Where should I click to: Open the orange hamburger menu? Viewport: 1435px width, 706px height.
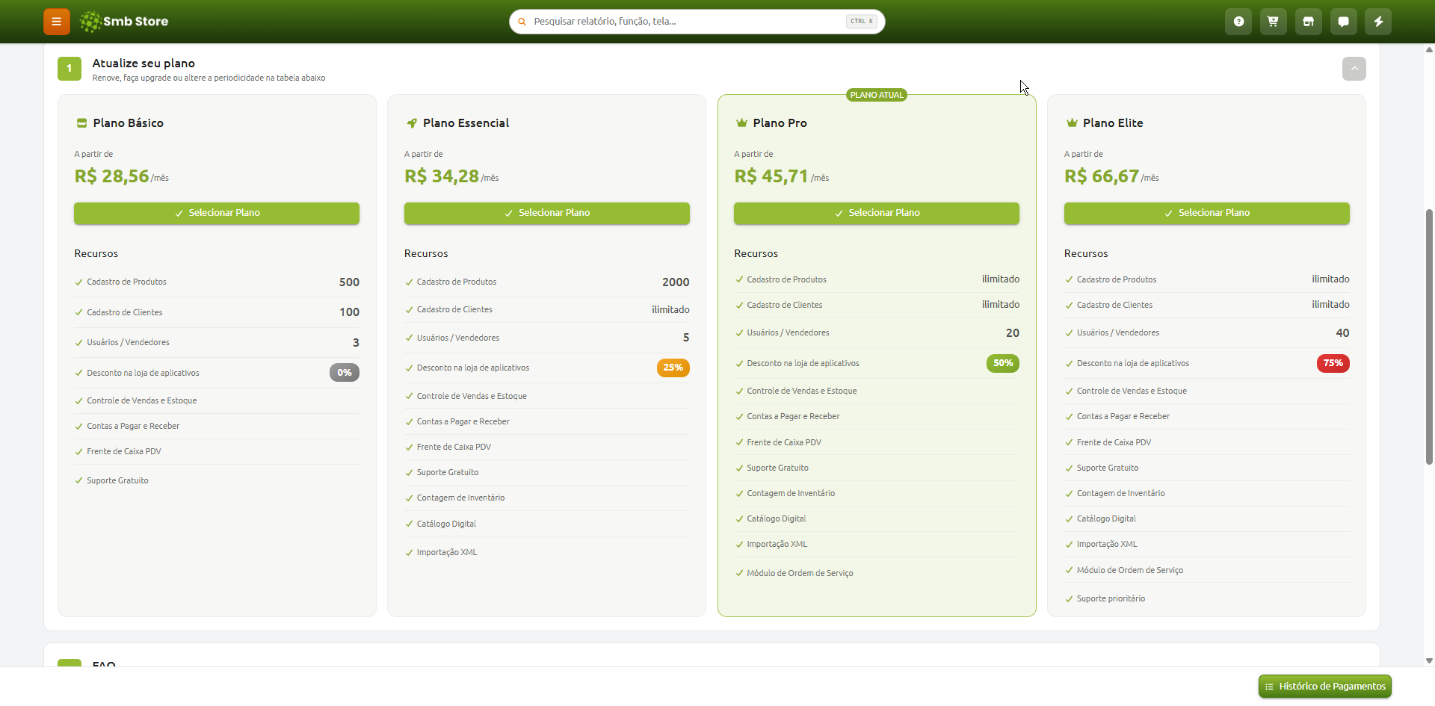[56, 22]
